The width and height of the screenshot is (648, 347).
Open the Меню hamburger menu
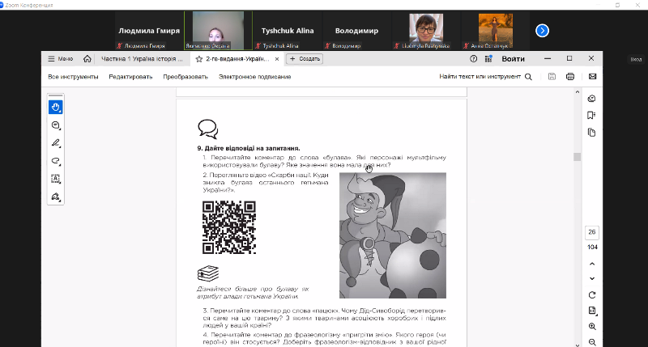(61, 59)
